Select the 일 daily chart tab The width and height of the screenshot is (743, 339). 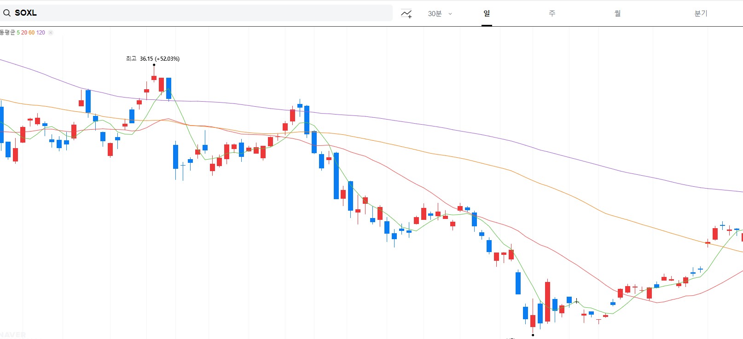pos(487,13)
